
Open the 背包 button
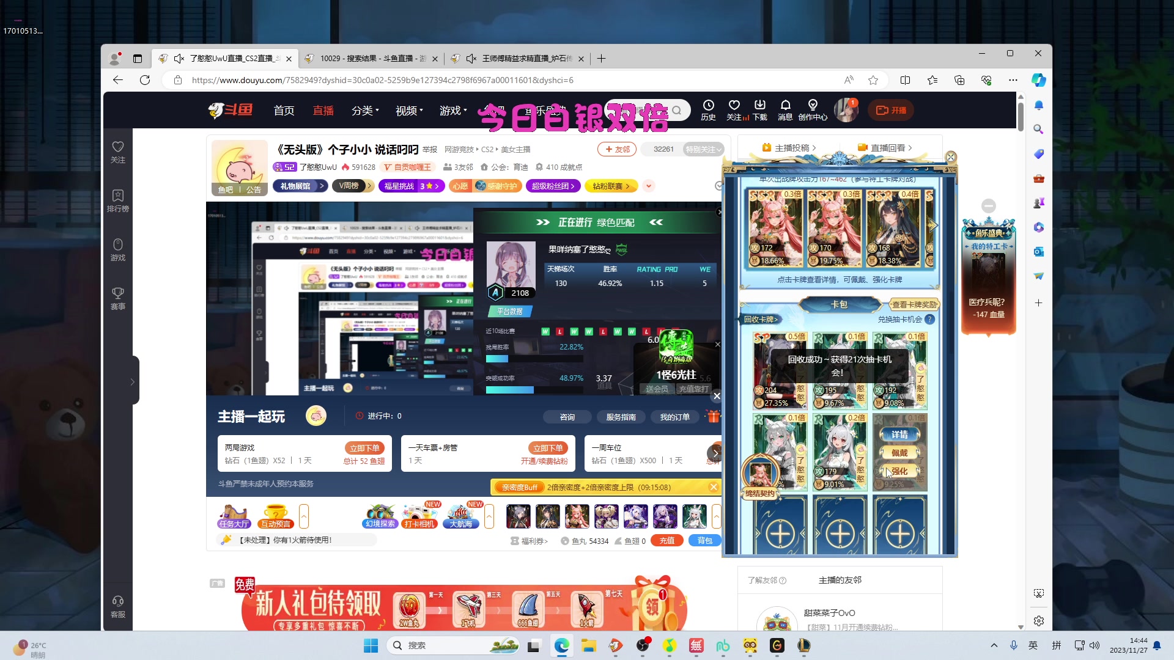point(705,541)
